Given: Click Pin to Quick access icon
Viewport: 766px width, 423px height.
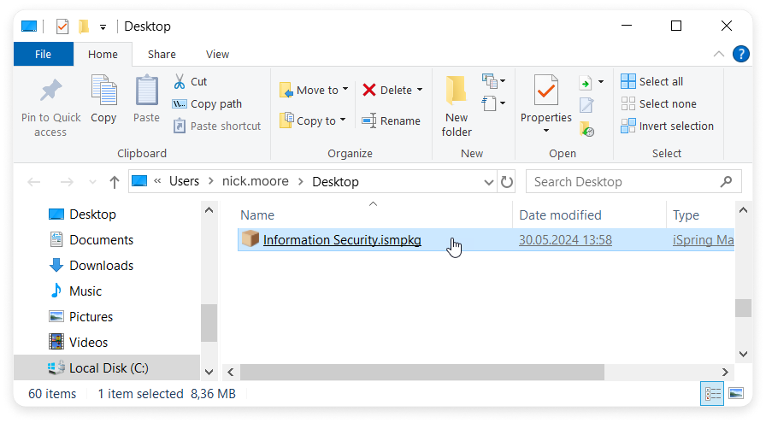Looking at the screenshot, I should tap(50, 91).
